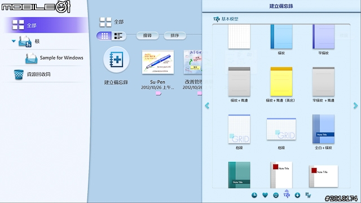Open the smiley face template tab

click(276, 195)
